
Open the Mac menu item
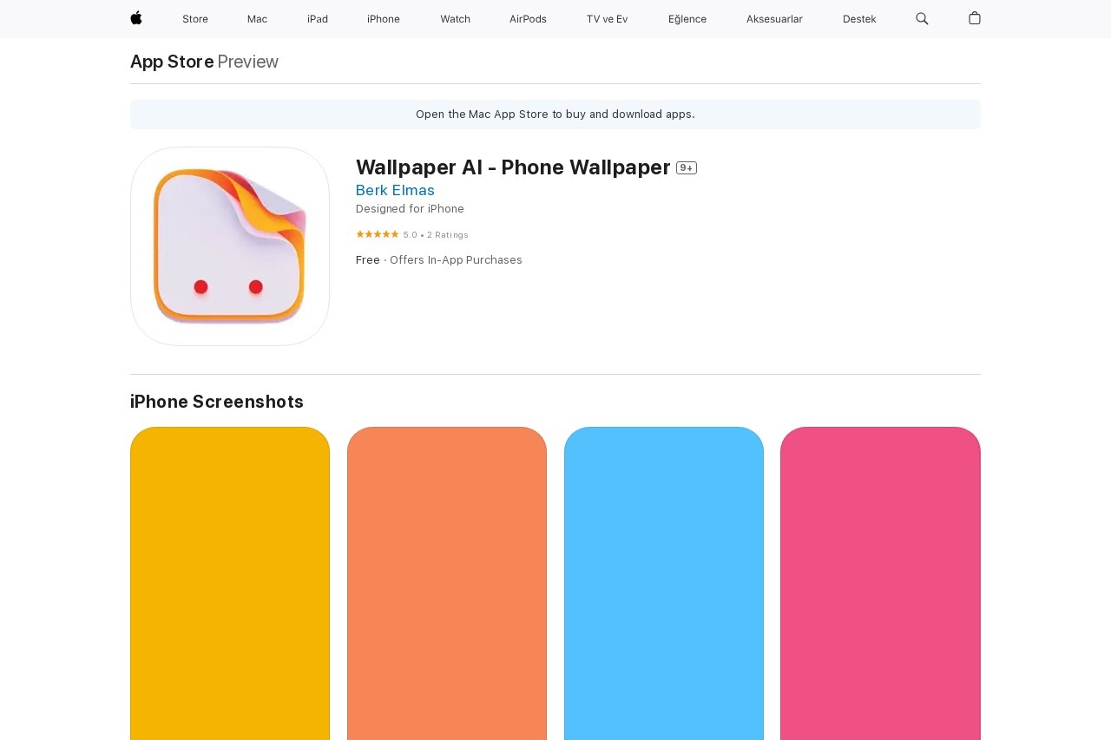pos(257,19)
